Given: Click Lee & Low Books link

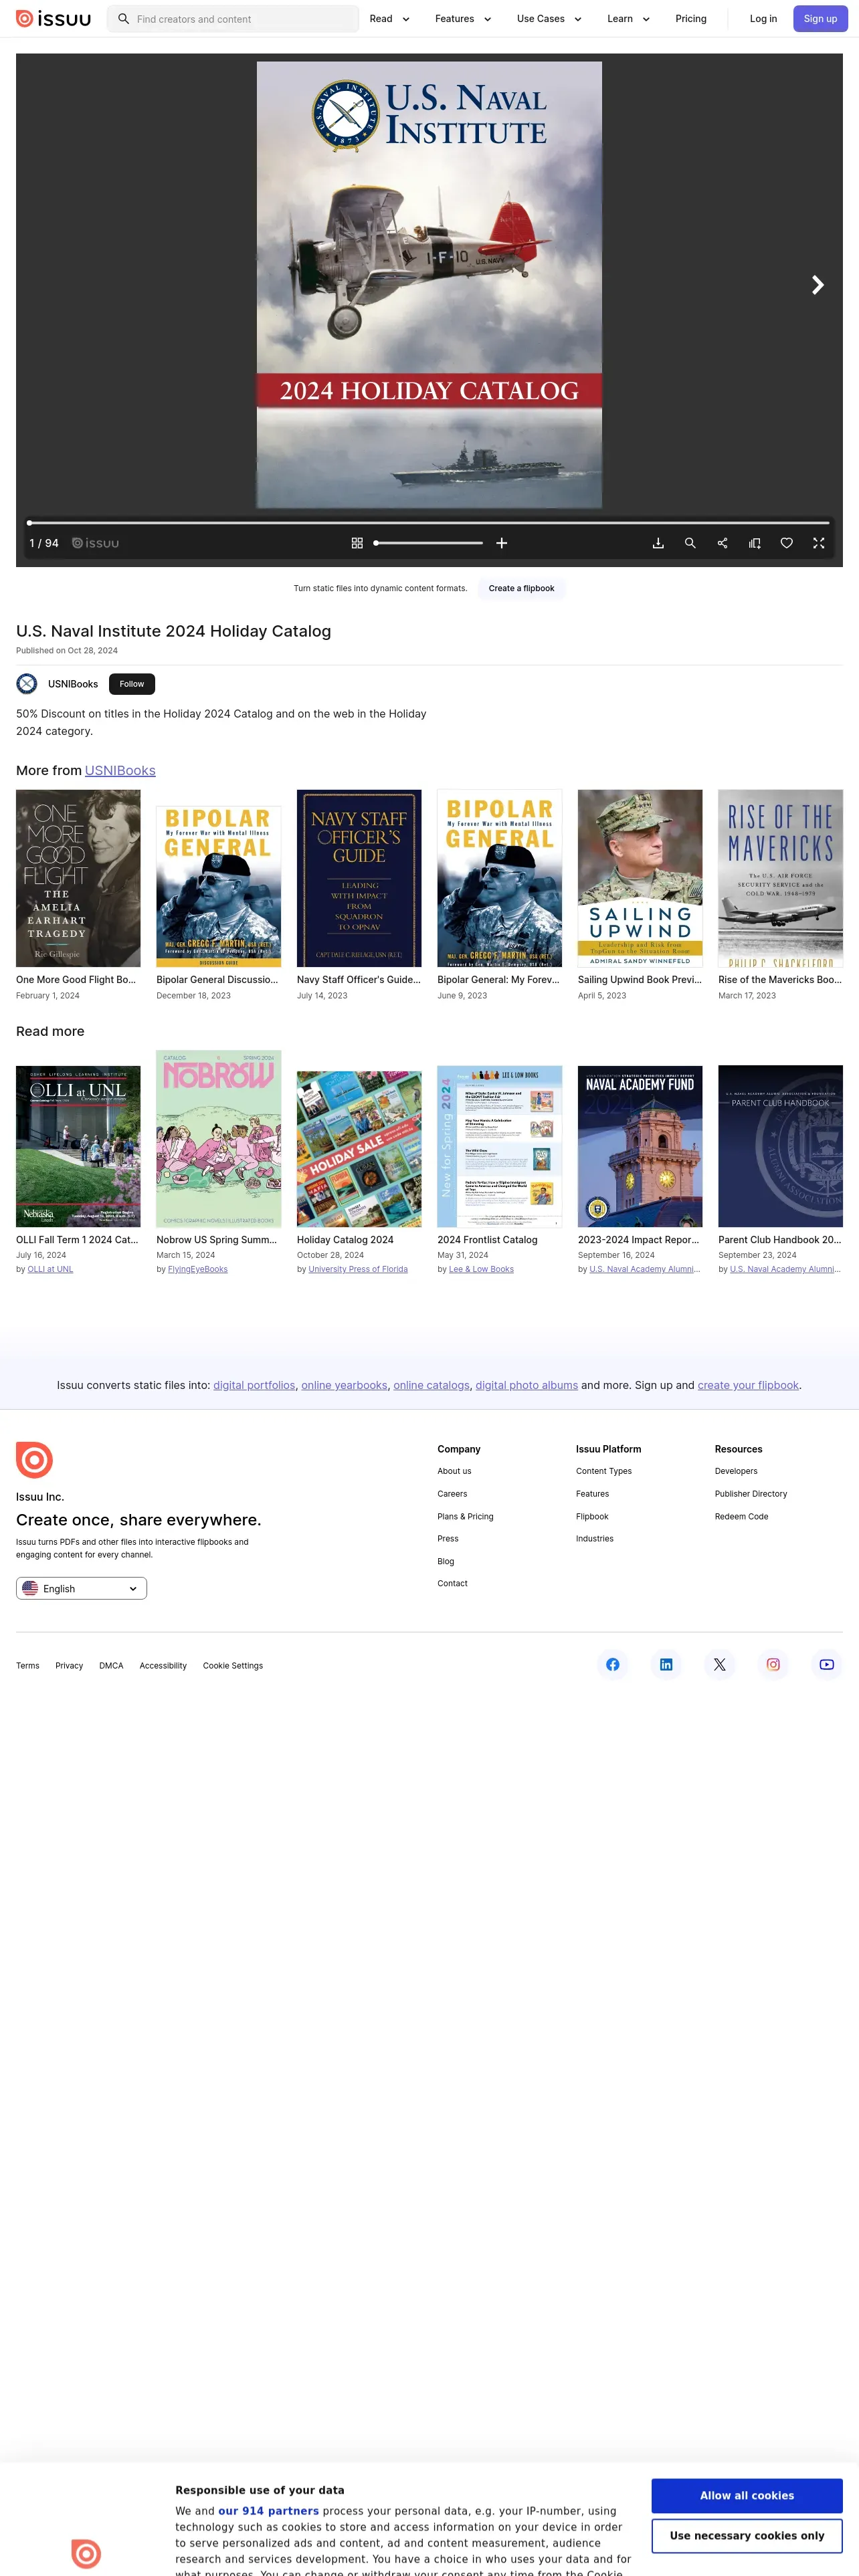Looking at the screenshot, I should pos(481,1269).
